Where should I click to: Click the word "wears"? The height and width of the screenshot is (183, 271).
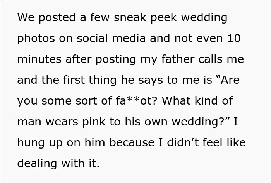pyautogui.click(x=62, y=122)
